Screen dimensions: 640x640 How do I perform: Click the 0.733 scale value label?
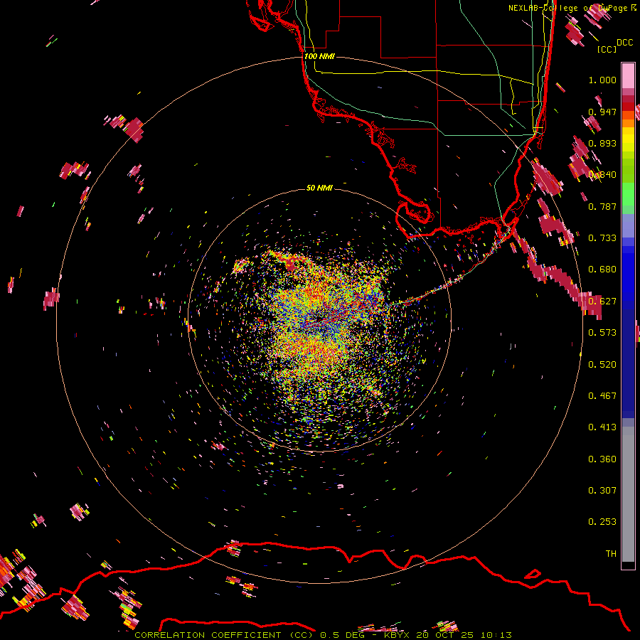tap(602, 238)
